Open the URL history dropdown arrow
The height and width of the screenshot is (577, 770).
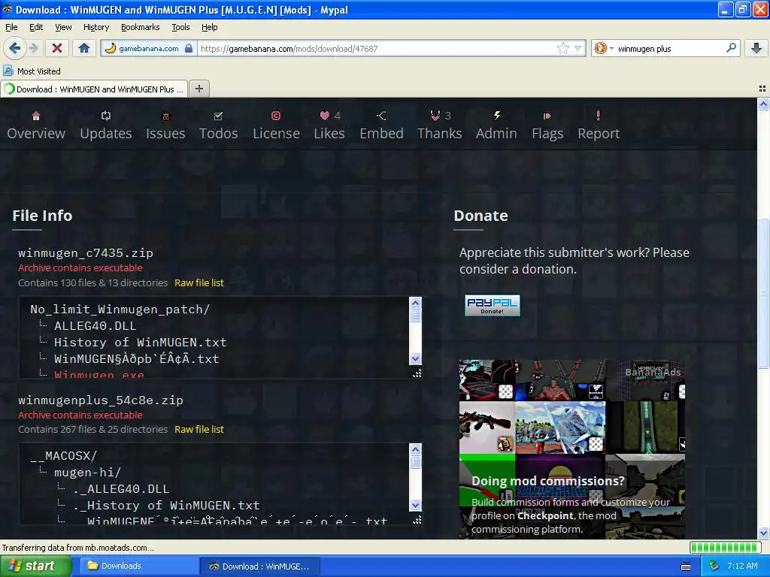point(578,48)
